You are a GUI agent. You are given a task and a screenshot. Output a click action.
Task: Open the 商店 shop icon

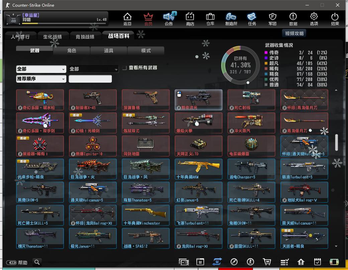(190, 19)
